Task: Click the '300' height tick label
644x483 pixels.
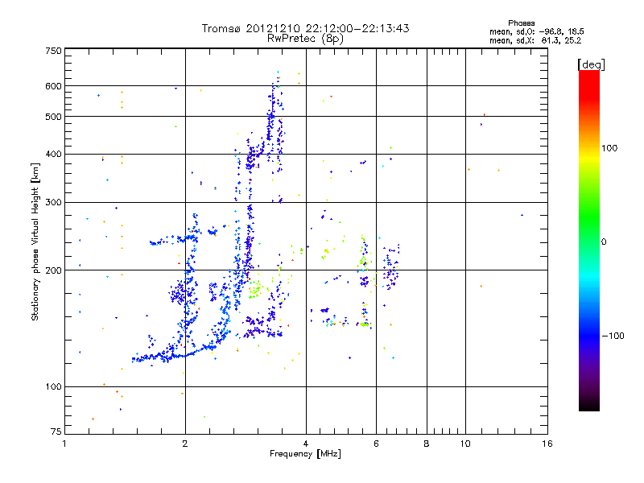Action: tap(53, 203)
